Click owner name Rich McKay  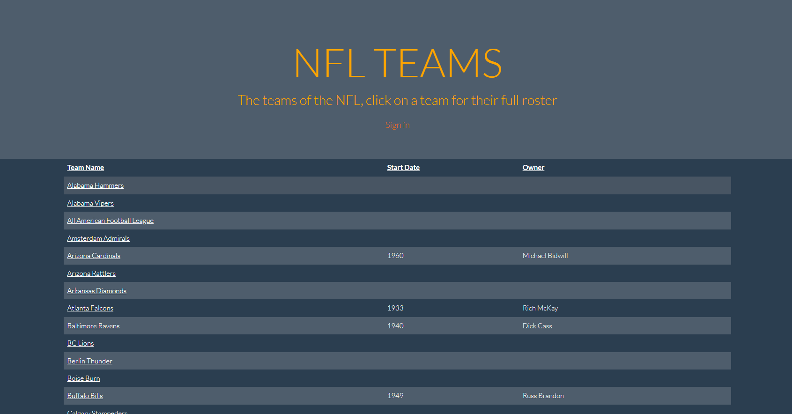(540, 308)
